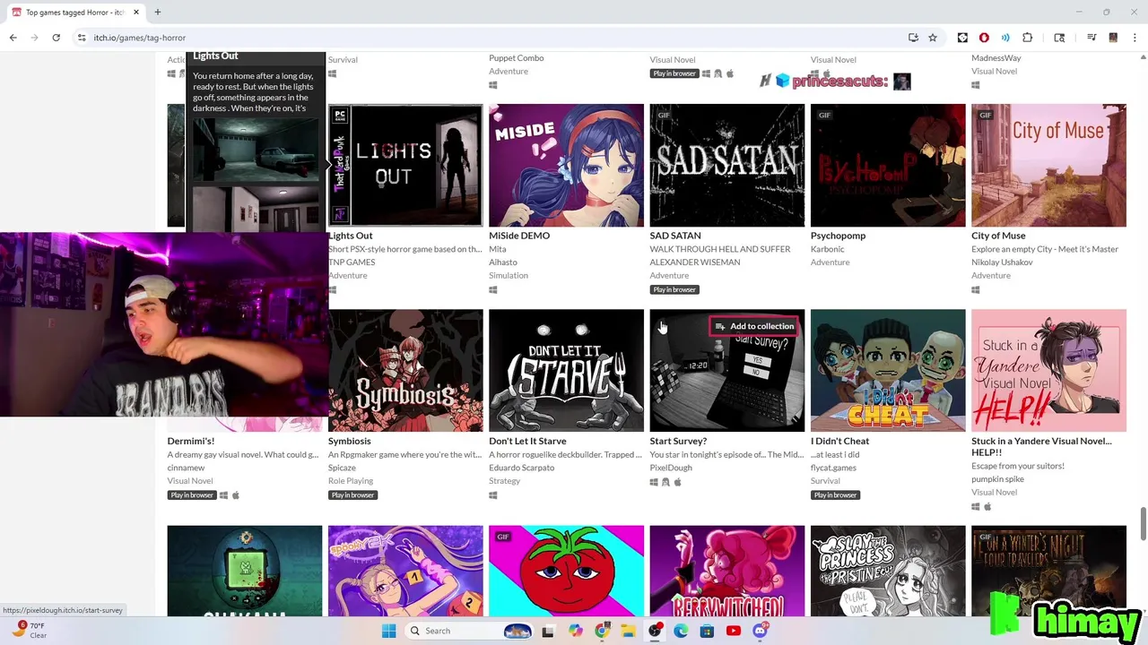The image size is (1148, 645).
Task: Close the Top games tagged Horror tab
Action: click(x=136, y=13)
